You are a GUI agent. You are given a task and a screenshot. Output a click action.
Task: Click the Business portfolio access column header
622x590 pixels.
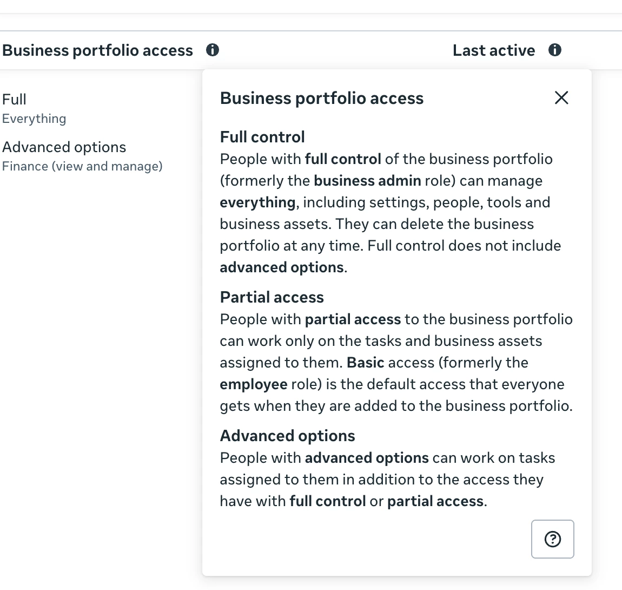(x=98, y=50)
